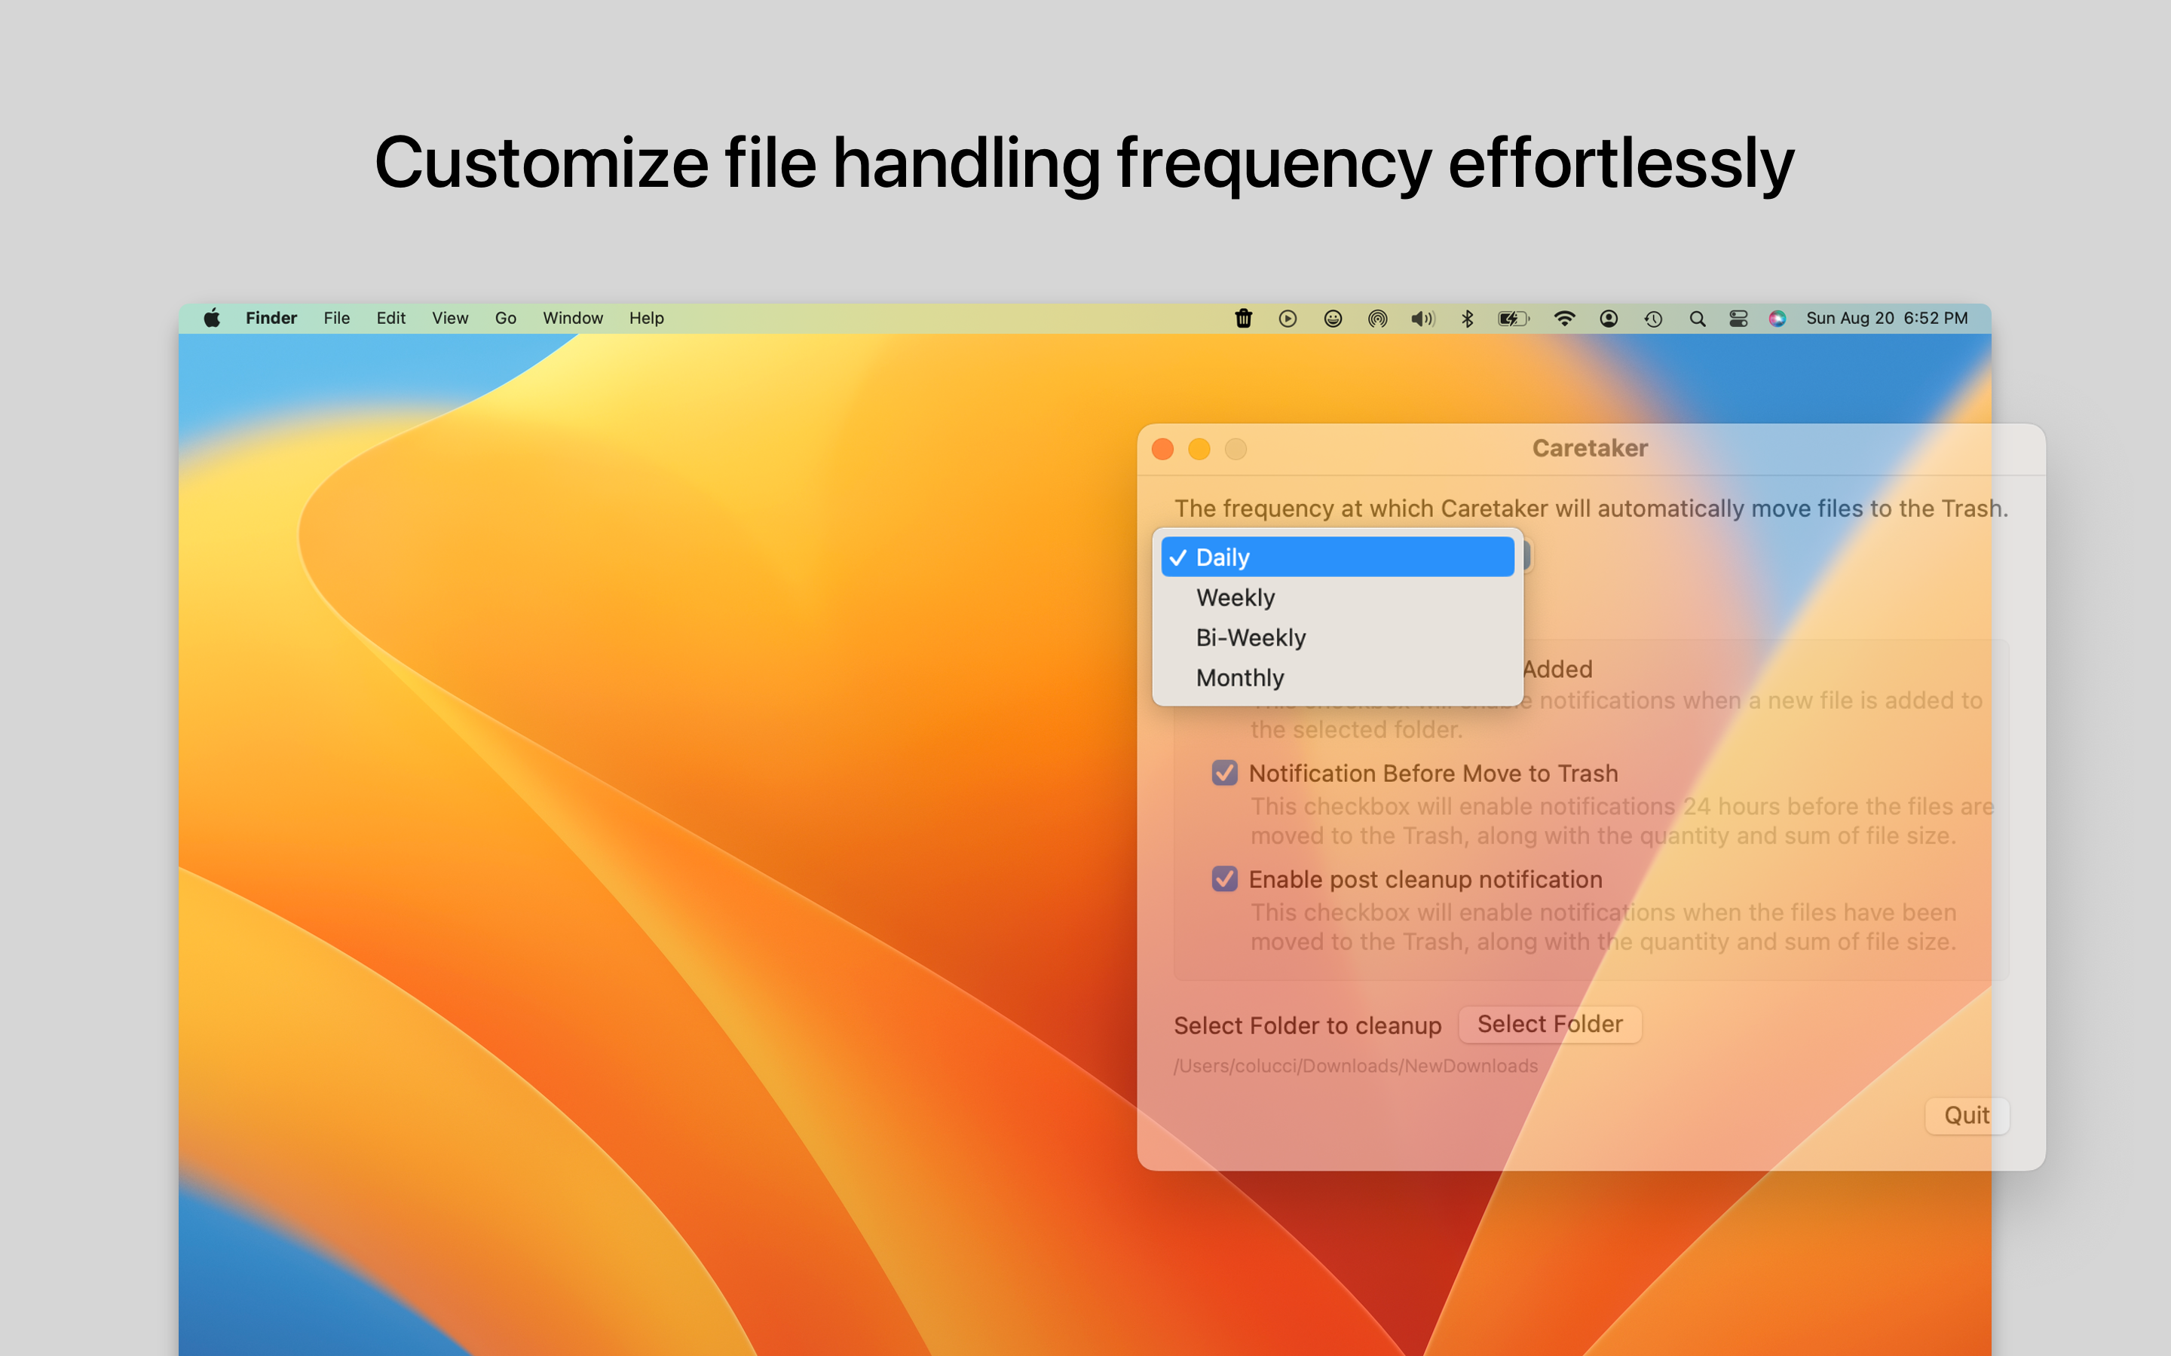
Task: Click the NewDownloads folder path text
Action: (x=1355, y=1066)
